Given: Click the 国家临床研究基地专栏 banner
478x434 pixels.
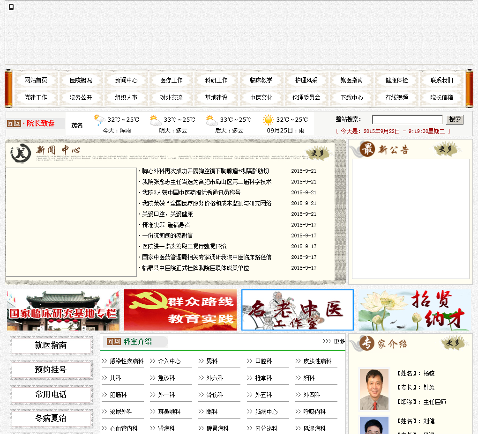Looking at the screenshot, I should (63, 310).
